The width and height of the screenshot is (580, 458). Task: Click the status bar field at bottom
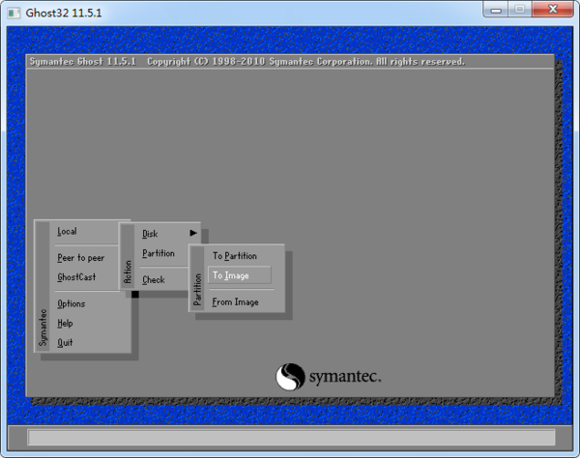291,438
